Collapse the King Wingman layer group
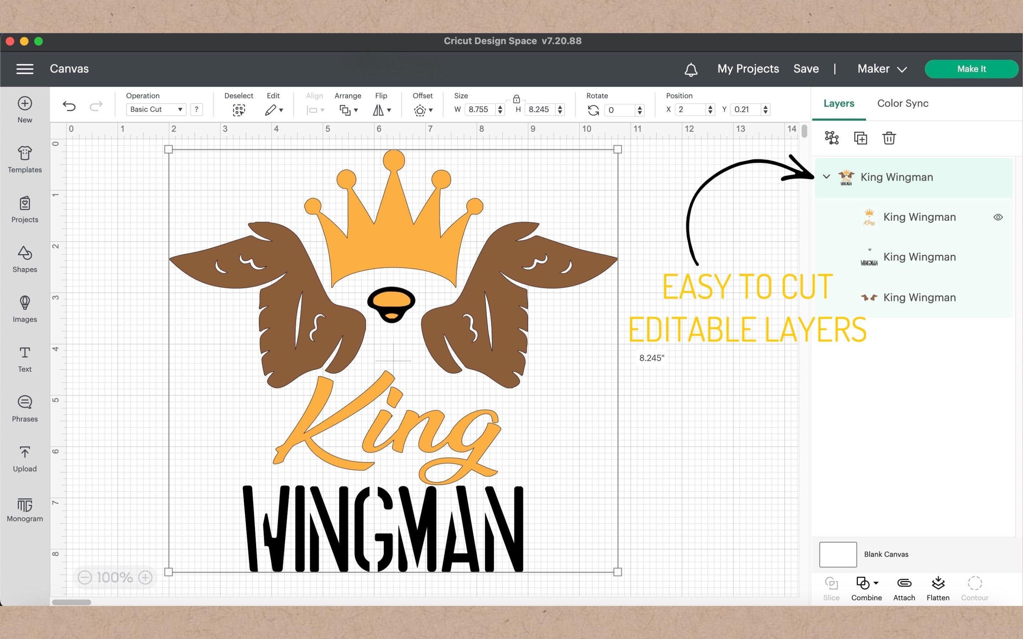1023x639 pixels. coord(826,177)
